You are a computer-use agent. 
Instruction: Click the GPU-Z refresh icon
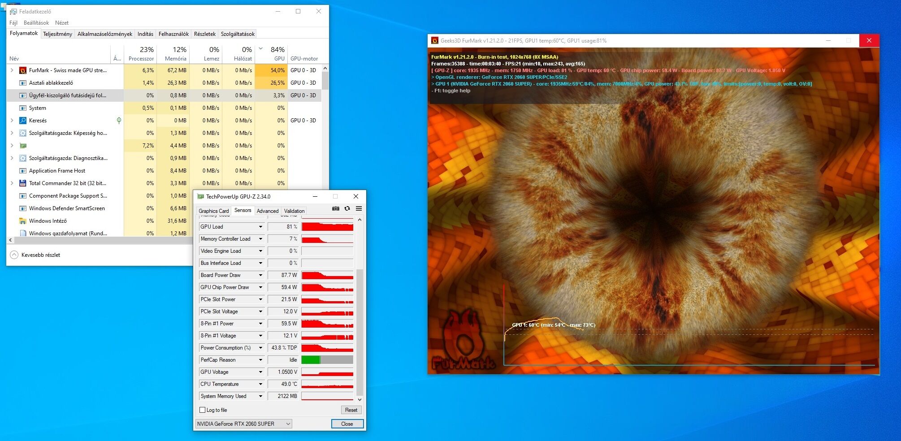point(347,208)
